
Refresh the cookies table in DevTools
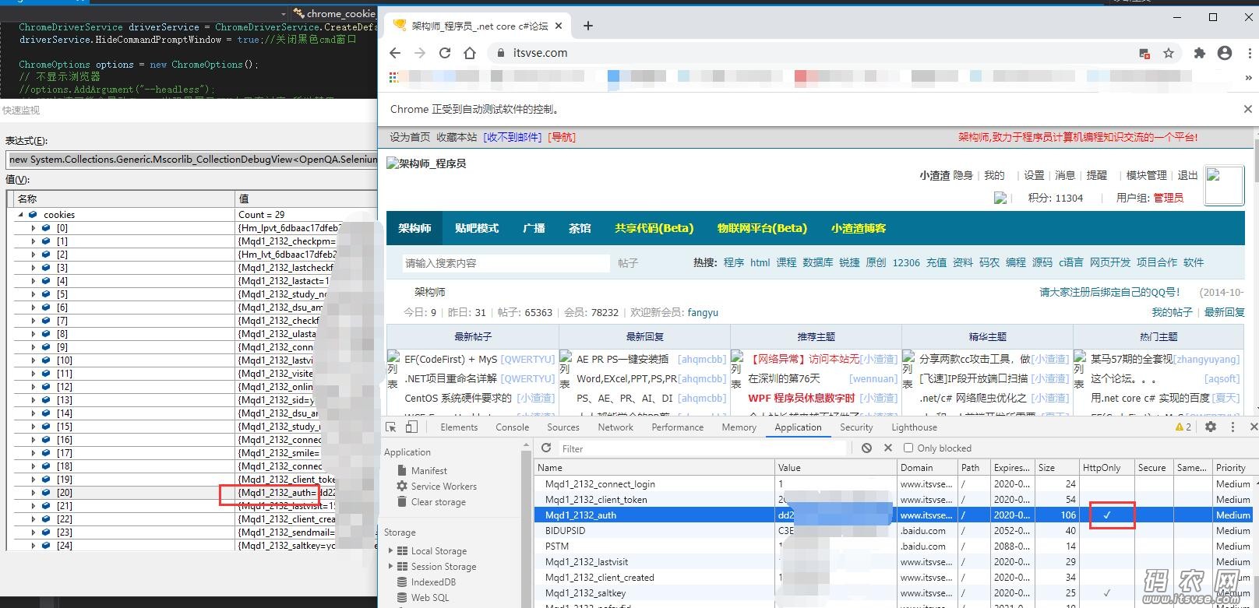546,448
